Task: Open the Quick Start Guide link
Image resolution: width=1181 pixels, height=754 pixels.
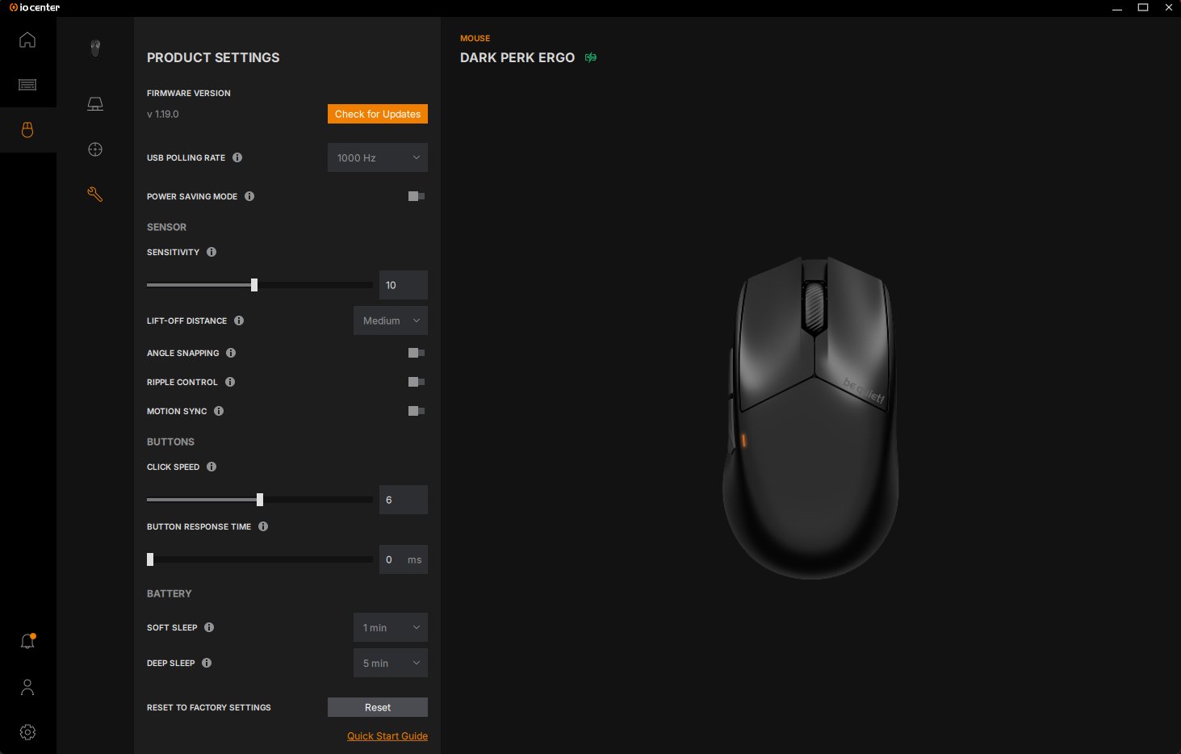Action: point(387,736)
